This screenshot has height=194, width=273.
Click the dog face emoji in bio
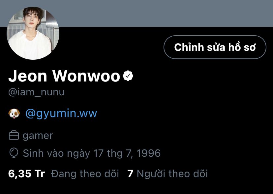pyautogui.click(x=14, y=113)
